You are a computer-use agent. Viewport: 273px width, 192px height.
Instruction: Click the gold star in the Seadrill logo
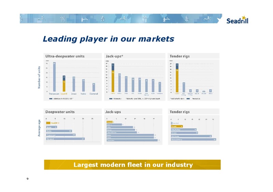(244, 18)
